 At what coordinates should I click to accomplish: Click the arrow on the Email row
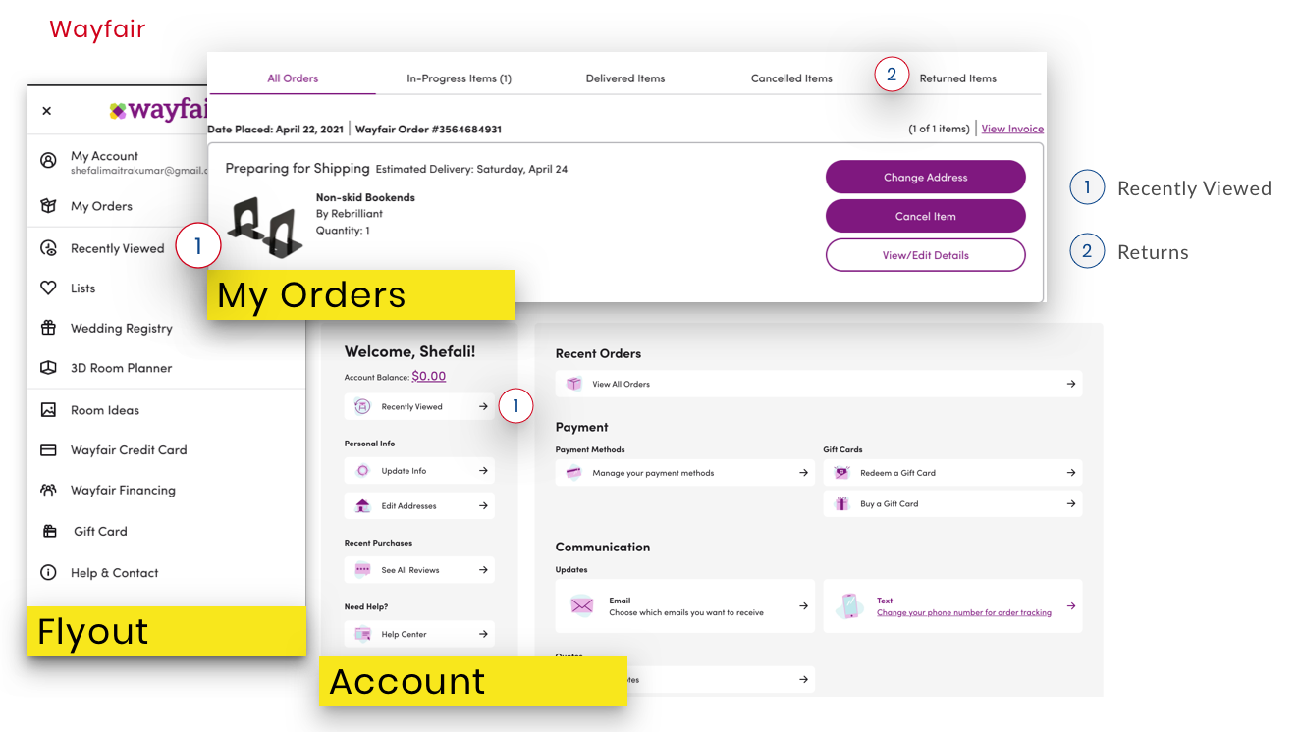click(803, 606)
